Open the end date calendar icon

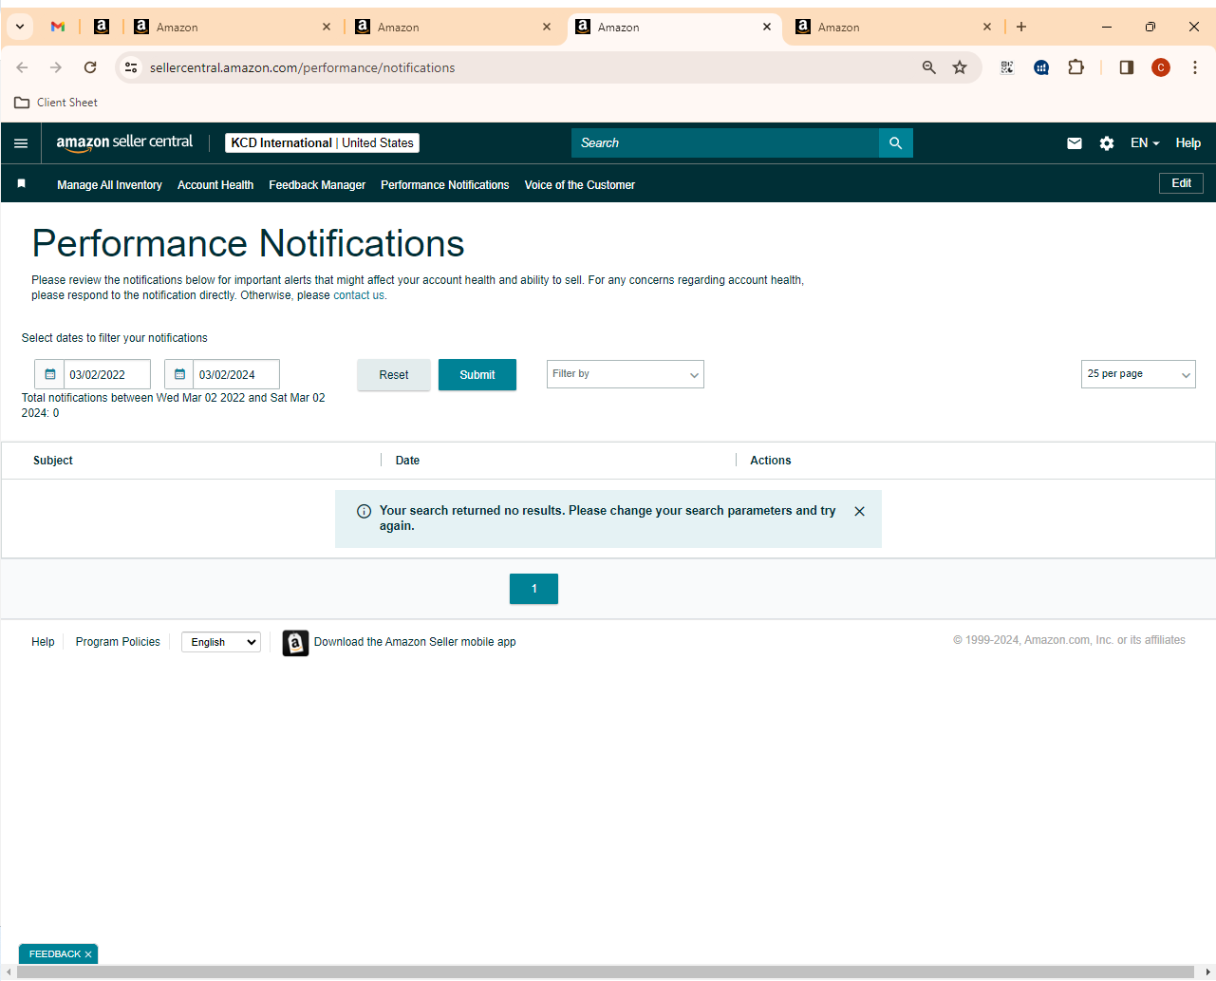point(179,374)
